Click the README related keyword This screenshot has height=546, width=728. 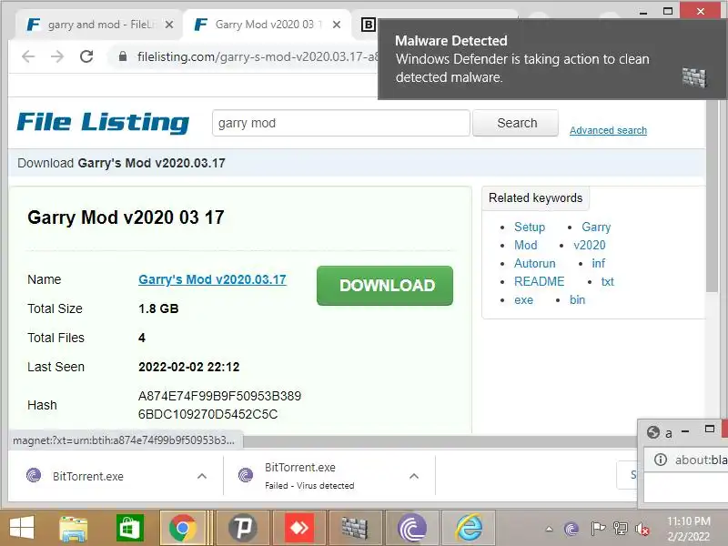click(539, 281)
